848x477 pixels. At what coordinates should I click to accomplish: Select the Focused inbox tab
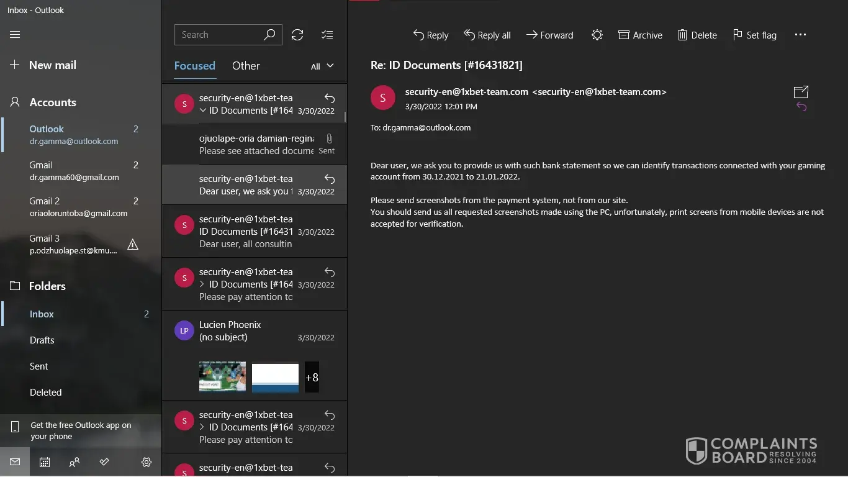point(194,66)
